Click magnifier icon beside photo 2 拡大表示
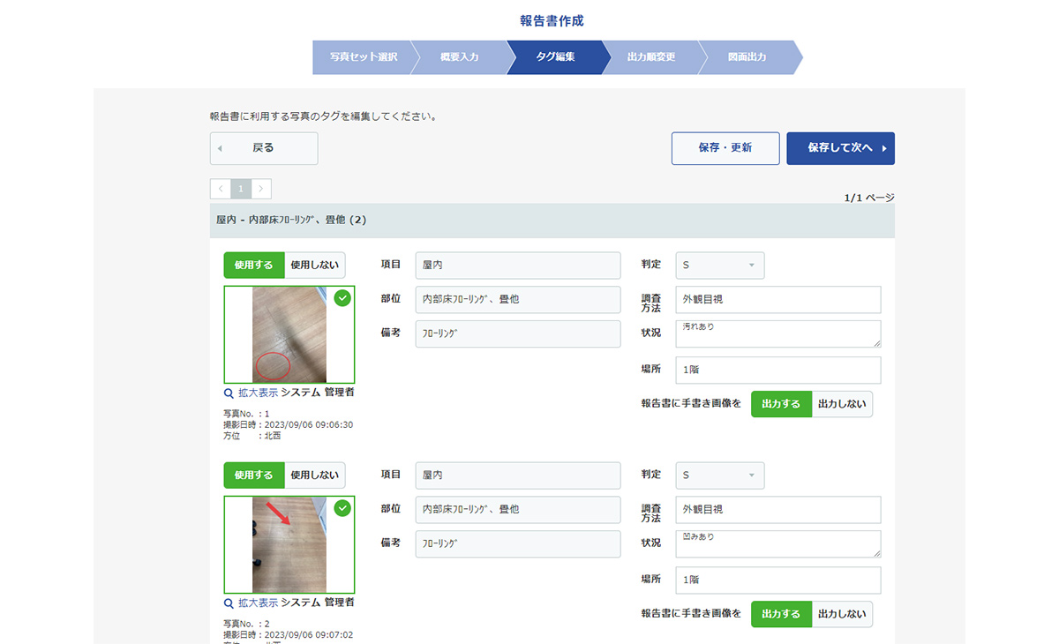The width and height of the screenshot is (1059, 644). pyautogui.click(x=229, y=603)
